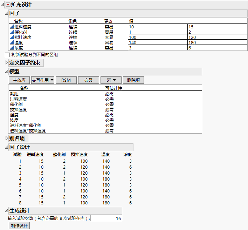Image resolution: width=248 pixels, height=230 pixels.
Task: Open the 幂 dropdown button
Action: (x=111, y=80)
